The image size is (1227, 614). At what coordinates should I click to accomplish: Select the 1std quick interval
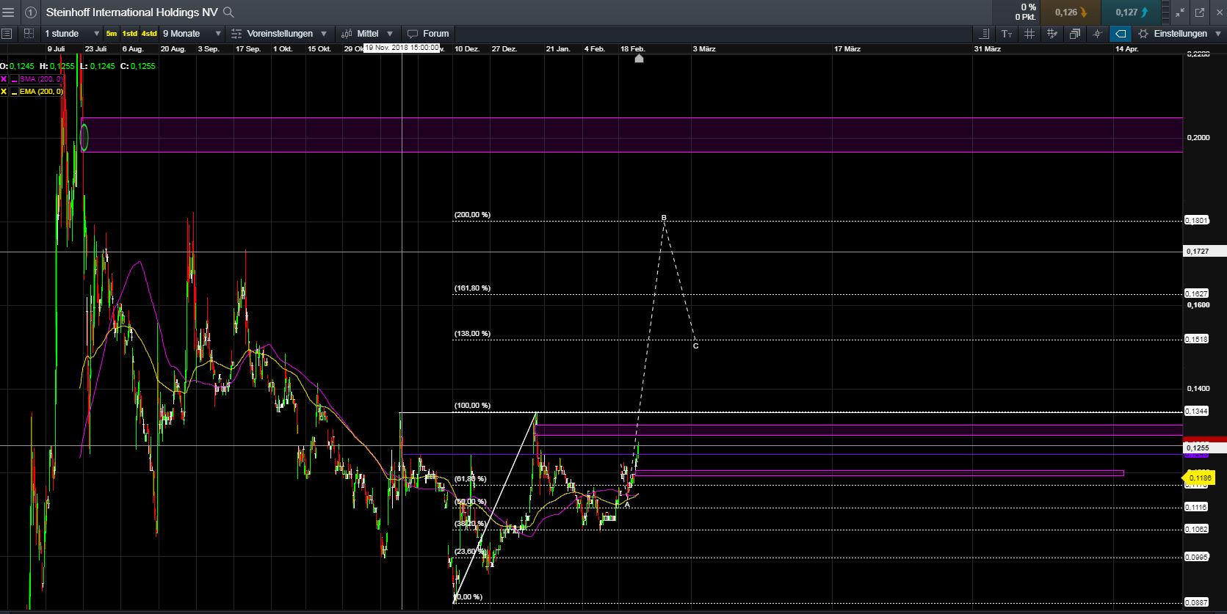(x=130, y=34)
